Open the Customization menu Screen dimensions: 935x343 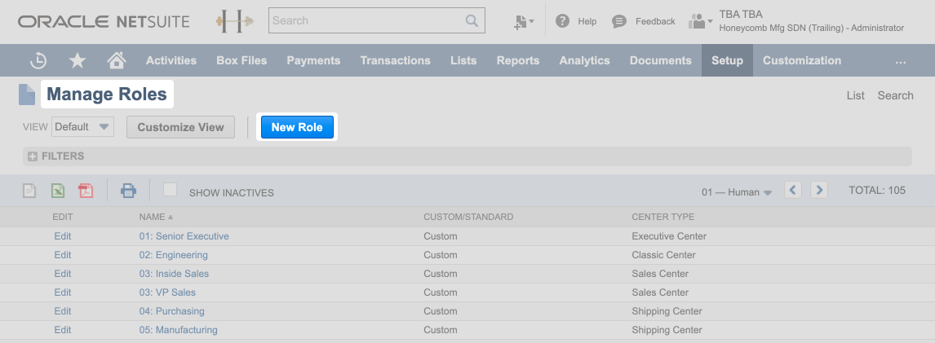(x=801, y=60)
